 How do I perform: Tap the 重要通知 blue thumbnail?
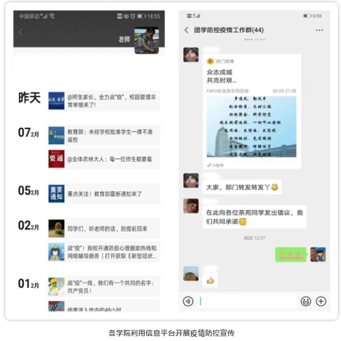(x=56, y=194)
